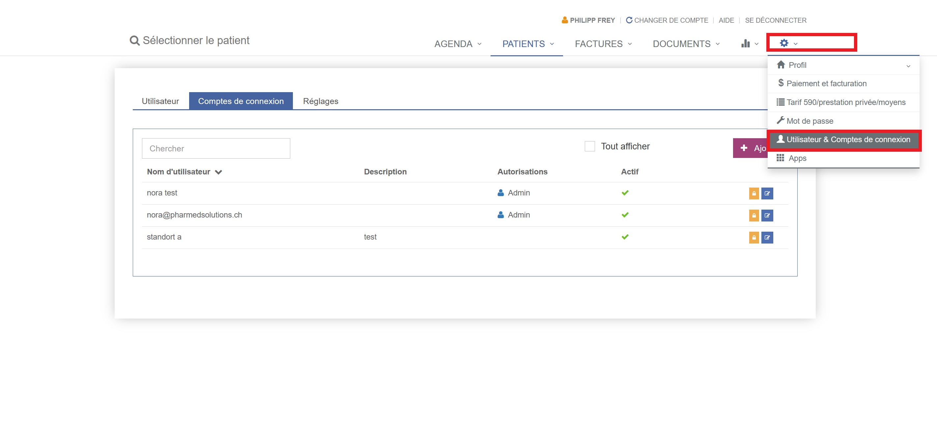
Task: Click the active checkmark for nora@pharmedsolutions.ch
Action: pos(625,215)
